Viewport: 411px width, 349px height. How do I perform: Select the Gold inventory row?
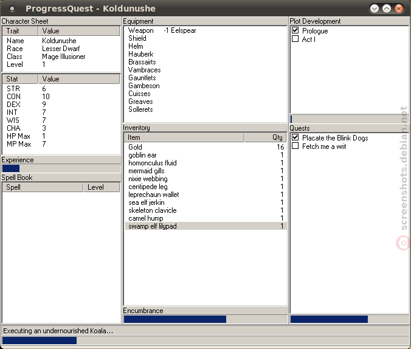[206, 147]
